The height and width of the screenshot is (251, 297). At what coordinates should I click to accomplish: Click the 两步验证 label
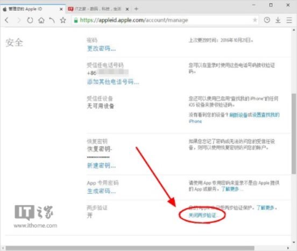tap(97, 208)
